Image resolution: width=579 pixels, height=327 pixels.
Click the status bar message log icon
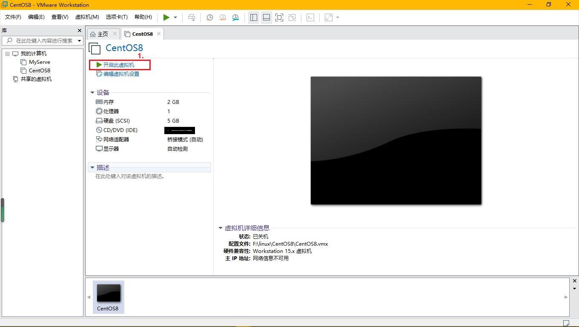coord(566,323)
